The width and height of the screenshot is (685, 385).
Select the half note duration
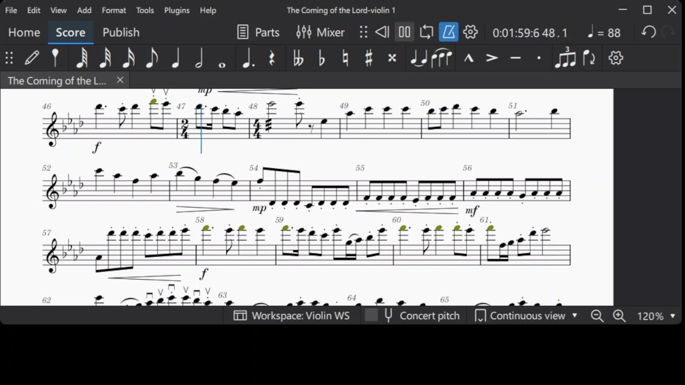click(x=199, y=58)
